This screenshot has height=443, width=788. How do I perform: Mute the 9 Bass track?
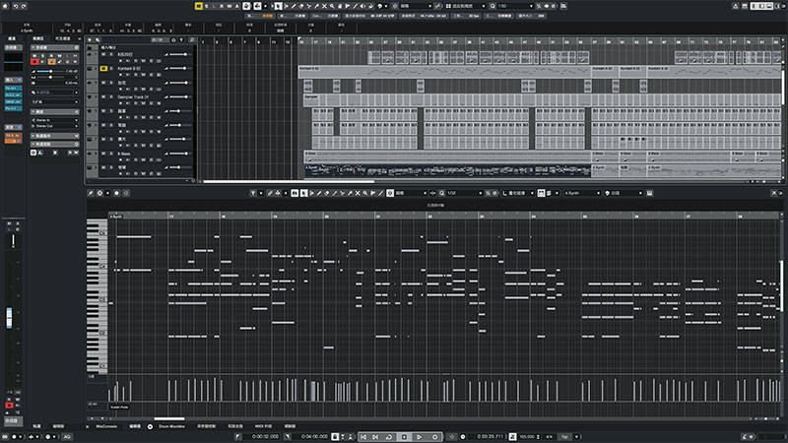point(103,154)
